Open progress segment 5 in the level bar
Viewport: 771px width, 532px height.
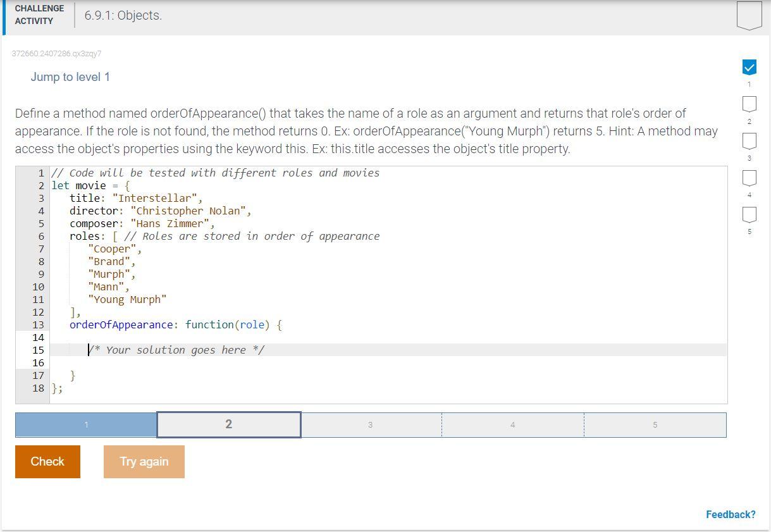(655, 424)
